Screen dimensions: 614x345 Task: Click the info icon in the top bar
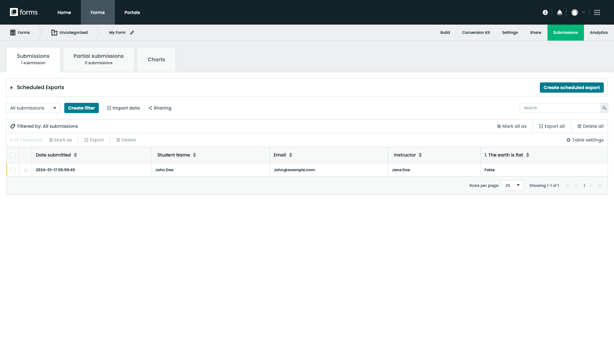point(545,12)
